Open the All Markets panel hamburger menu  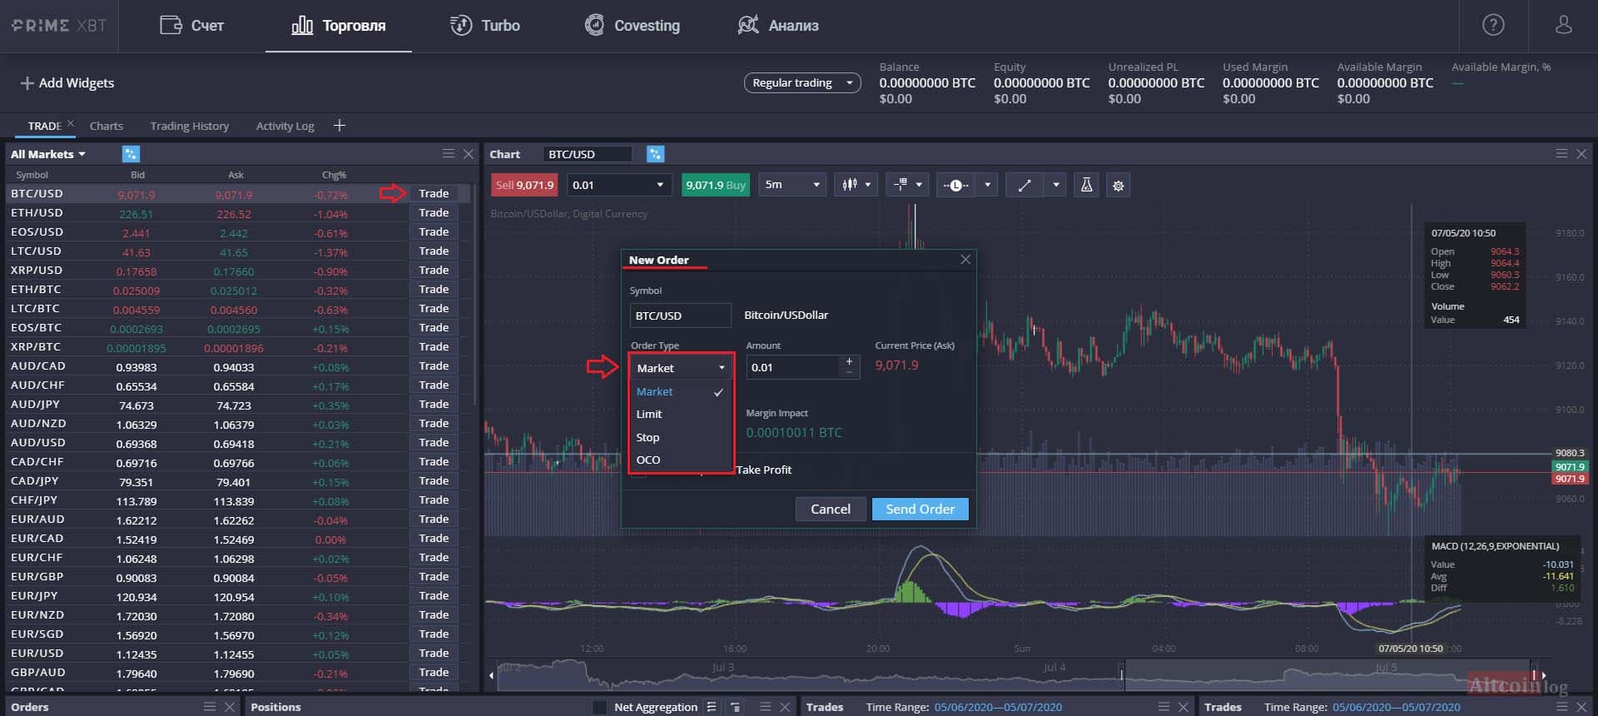click(x=449, y=154)
